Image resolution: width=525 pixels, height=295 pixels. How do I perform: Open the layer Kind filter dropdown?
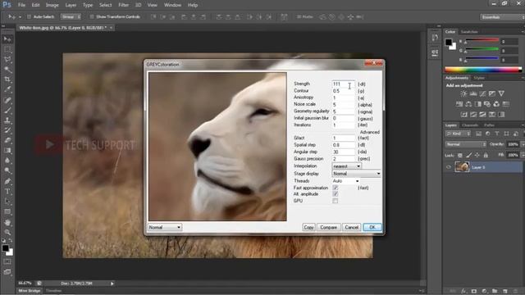[458, 134]
